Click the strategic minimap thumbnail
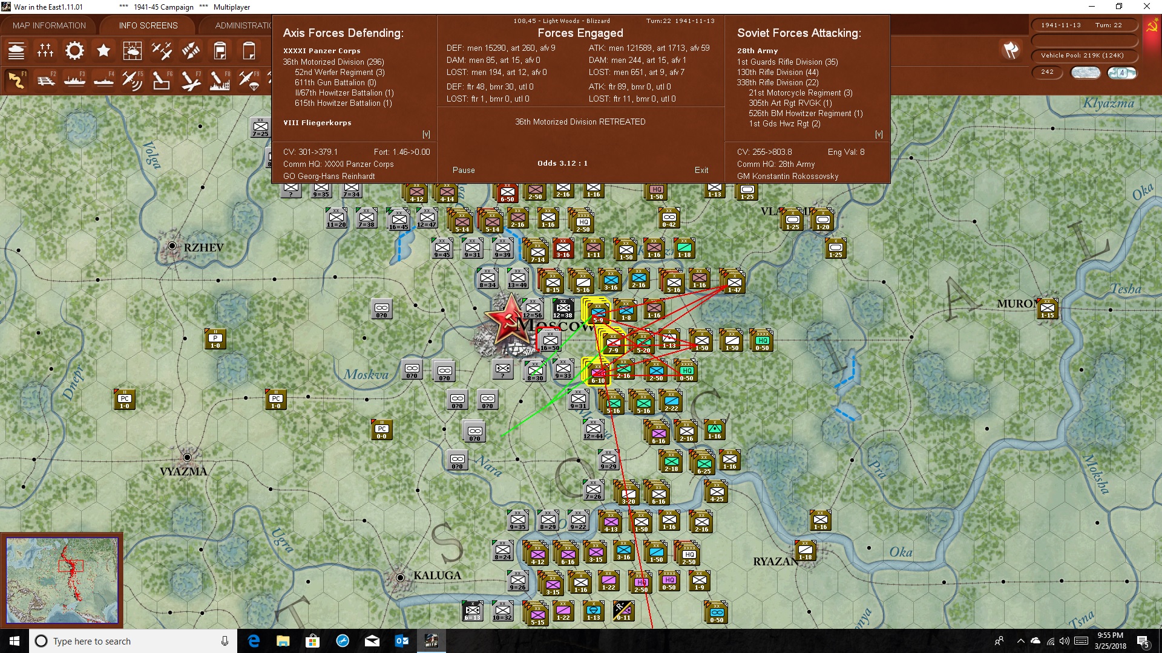The width and height of the screenshot is (1162, 653). coord(62,580)
